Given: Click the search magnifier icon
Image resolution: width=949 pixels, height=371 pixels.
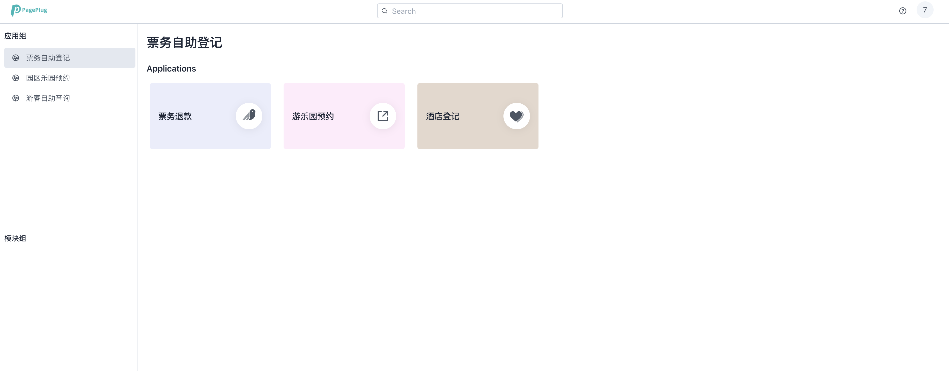Looking at the screenshot, I should 384,11.
